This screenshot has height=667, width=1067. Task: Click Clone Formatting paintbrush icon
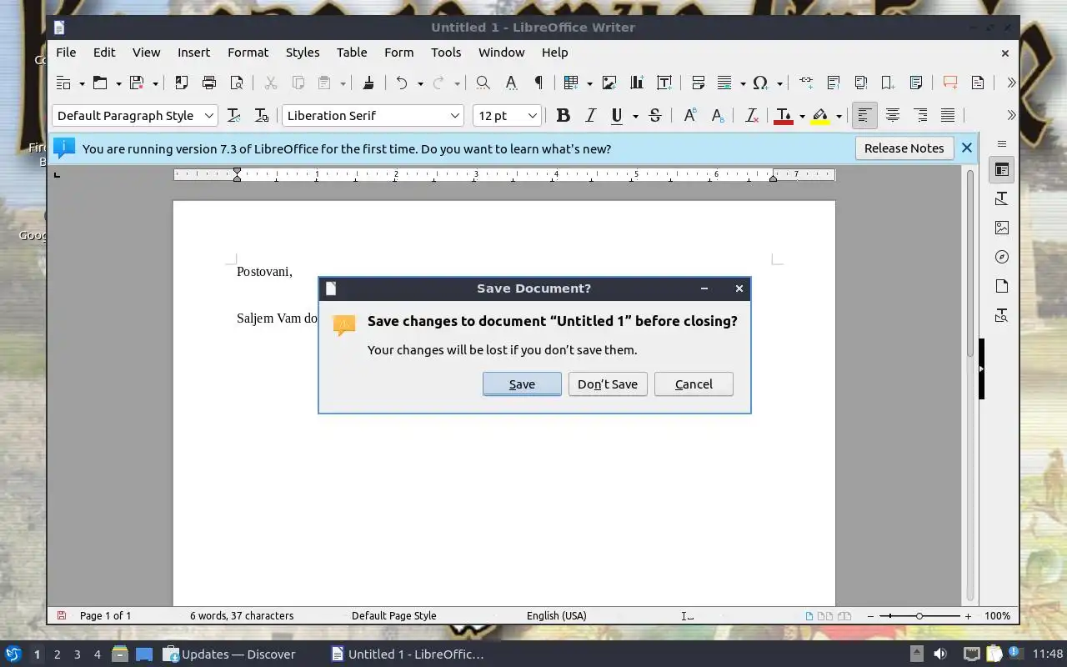pyautogui.click(x=368, y=83)
